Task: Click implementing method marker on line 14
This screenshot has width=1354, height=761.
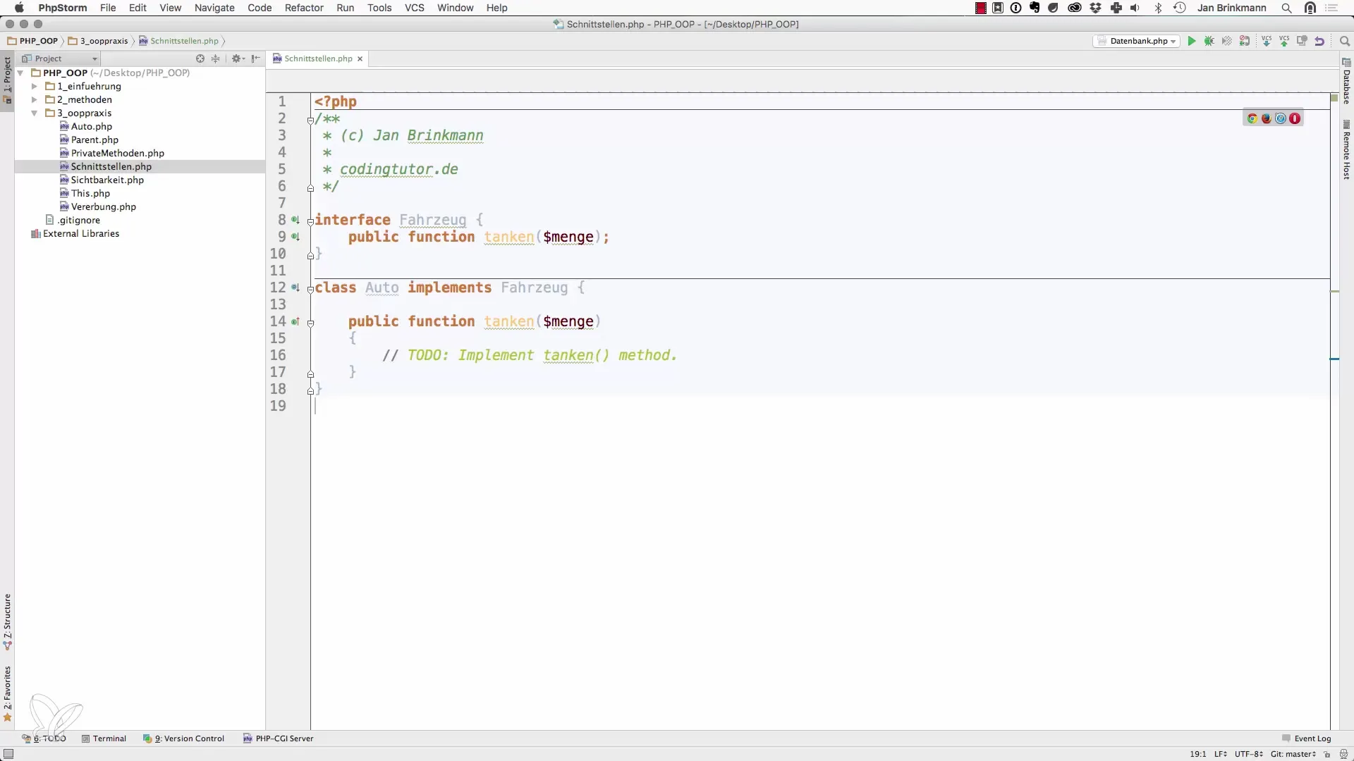Action: tap(295, 321)
